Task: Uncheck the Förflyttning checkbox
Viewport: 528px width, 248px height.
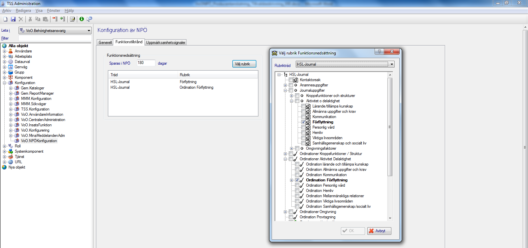Action: (x=303, y=122)
